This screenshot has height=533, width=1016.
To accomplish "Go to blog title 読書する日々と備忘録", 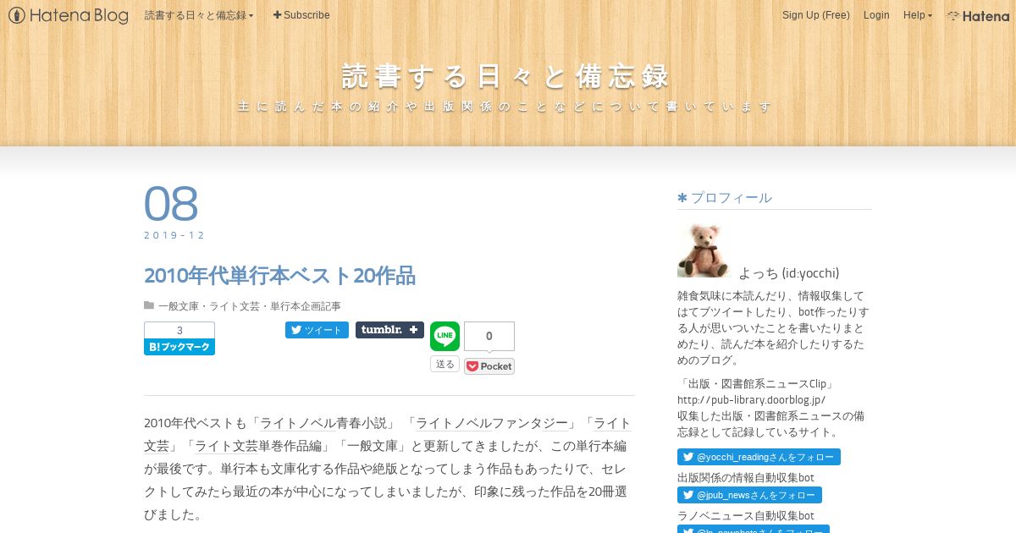I will 506,76.
